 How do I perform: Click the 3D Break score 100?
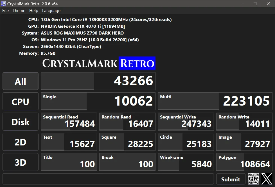point(127,162)
